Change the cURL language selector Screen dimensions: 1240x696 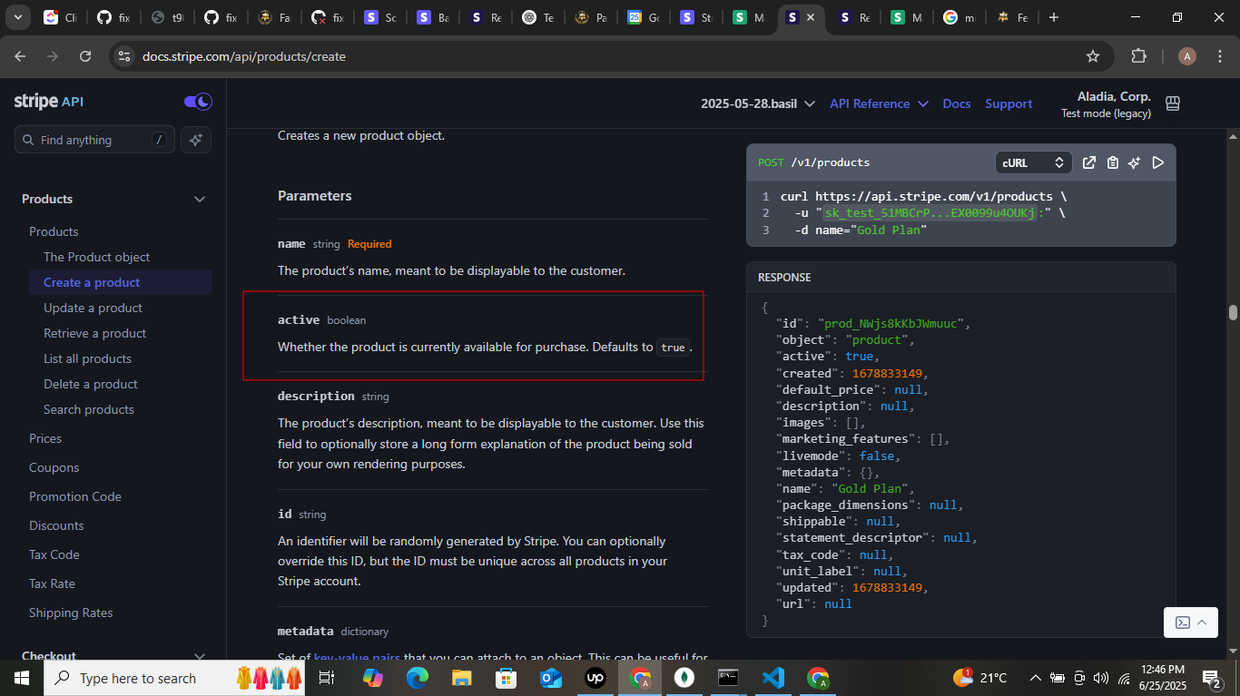(1033, 162)
